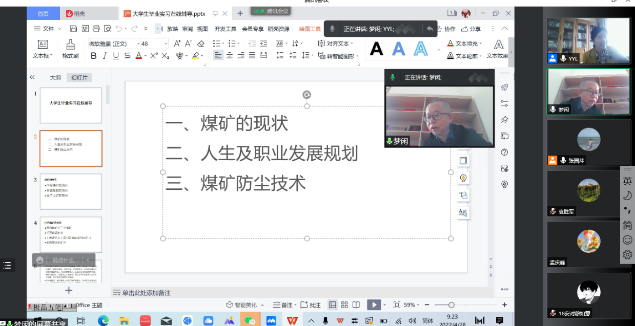This screenshot has width=635, height=326.
Task: Open the View (视图) ribbon tab
Action: pyautogui.click(x=202, y=29)
